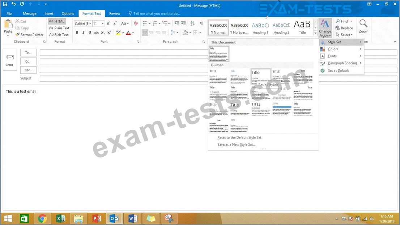Switch to the Options tab

pyautogui.click(x=68, y=13)
